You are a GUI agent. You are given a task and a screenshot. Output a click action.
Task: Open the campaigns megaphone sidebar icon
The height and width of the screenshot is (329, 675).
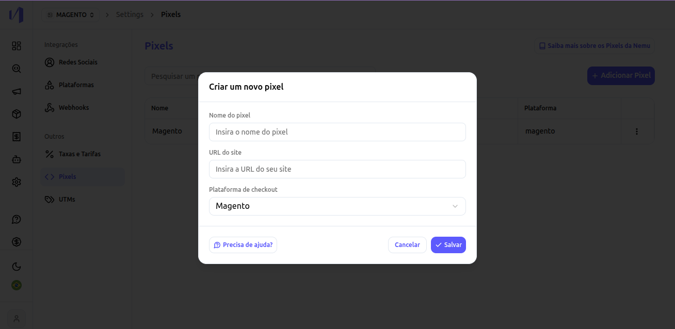tap(17, 91)
